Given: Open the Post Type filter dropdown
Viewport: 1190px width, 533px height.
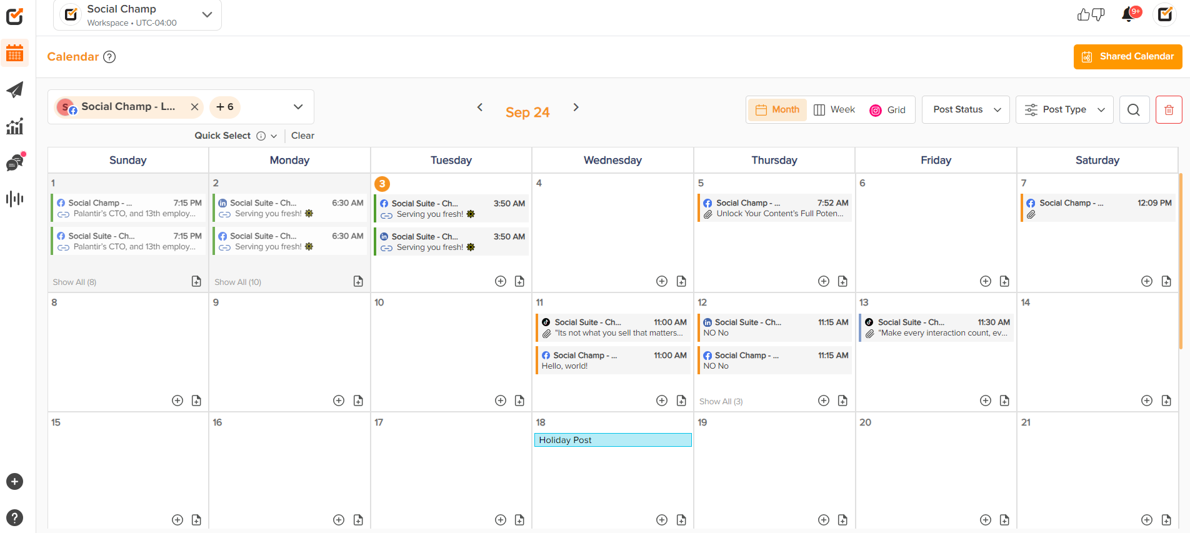Looking at the screenshot, I should 1064,110.
